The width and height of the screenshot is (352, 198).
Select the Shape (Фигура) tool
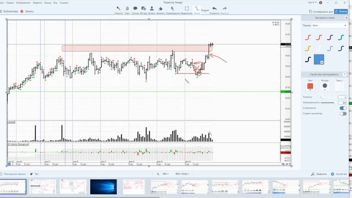[x=144, y=10]
